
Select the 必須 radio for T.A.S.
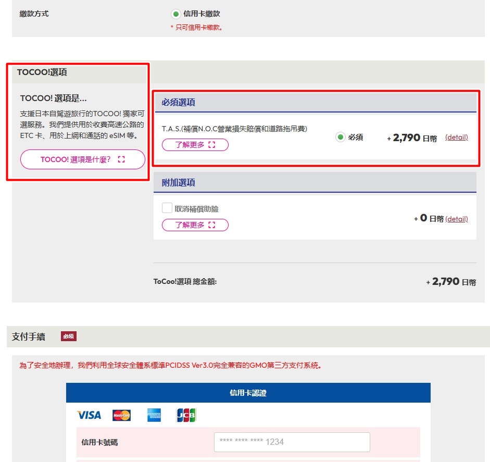click(341, 138)
